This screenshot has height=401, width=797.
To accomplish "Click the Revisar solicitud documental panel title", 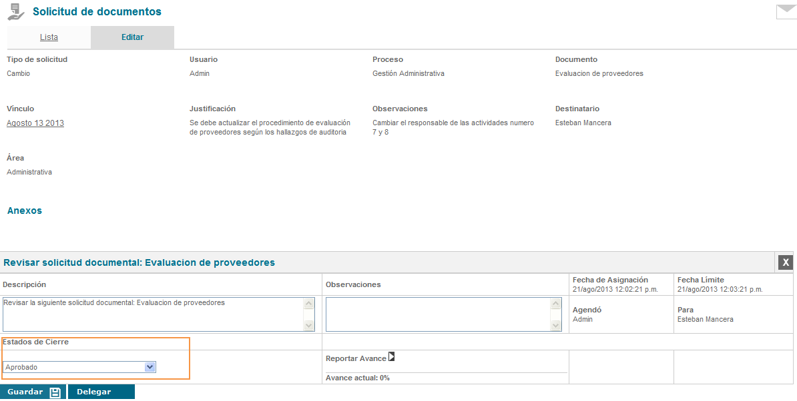I will pyautogui.click(x=139, y=262).
